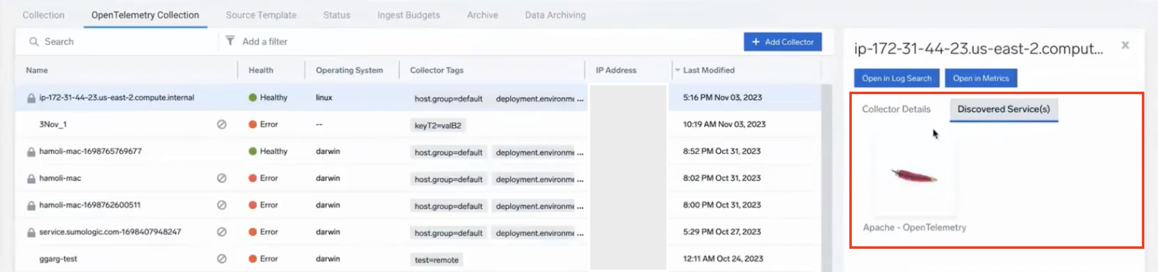Click lock icon beside service.sumologic.com collector
Viewport: 1158px width, 272px height.
pos(31,232)
